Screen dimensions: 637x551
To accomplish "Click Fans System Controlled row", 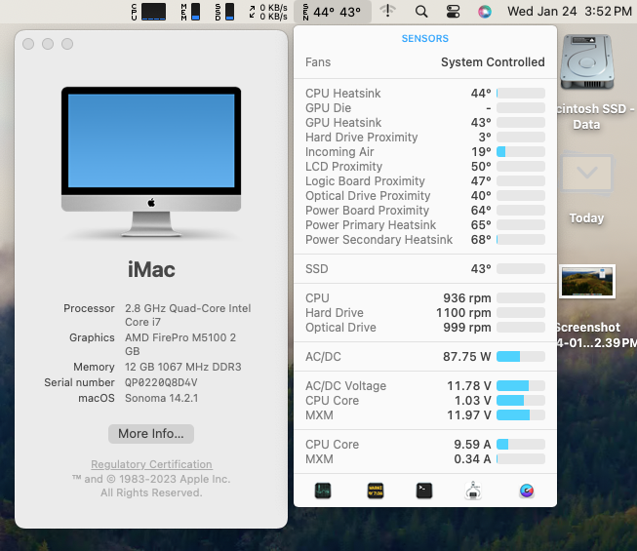I will [x=425, y=62].
